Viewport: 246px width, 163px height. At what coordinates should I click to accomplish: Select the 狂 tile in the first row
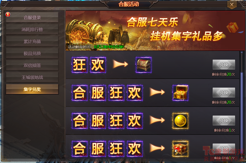(79, 65)
